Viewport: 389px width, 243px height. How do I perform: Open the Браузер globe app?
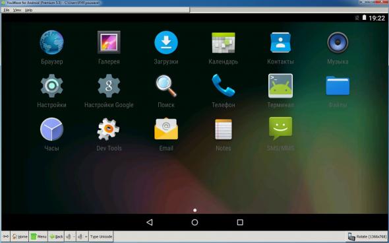coord(51,42)
